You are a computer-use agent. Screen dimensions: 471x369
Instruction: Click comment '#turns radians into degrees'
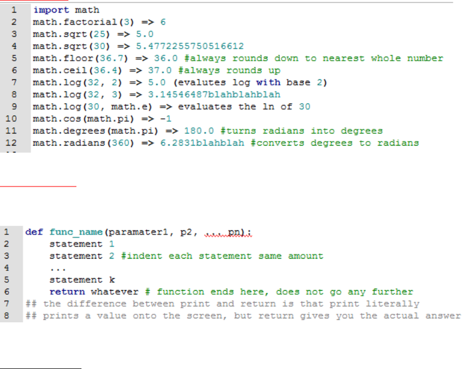pos(302,131)
